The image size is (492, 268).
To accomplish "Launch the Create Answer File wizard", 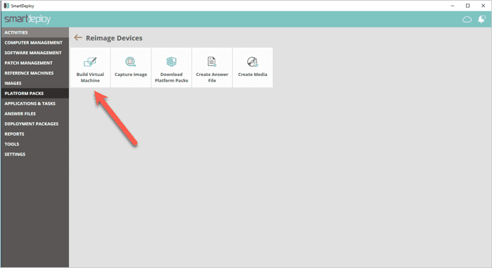I will 212,68.
